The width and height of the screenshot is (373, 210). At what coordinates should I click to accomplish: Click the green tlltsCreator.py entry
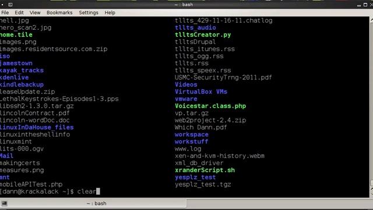pyautogui.click(x=203, y=35)
